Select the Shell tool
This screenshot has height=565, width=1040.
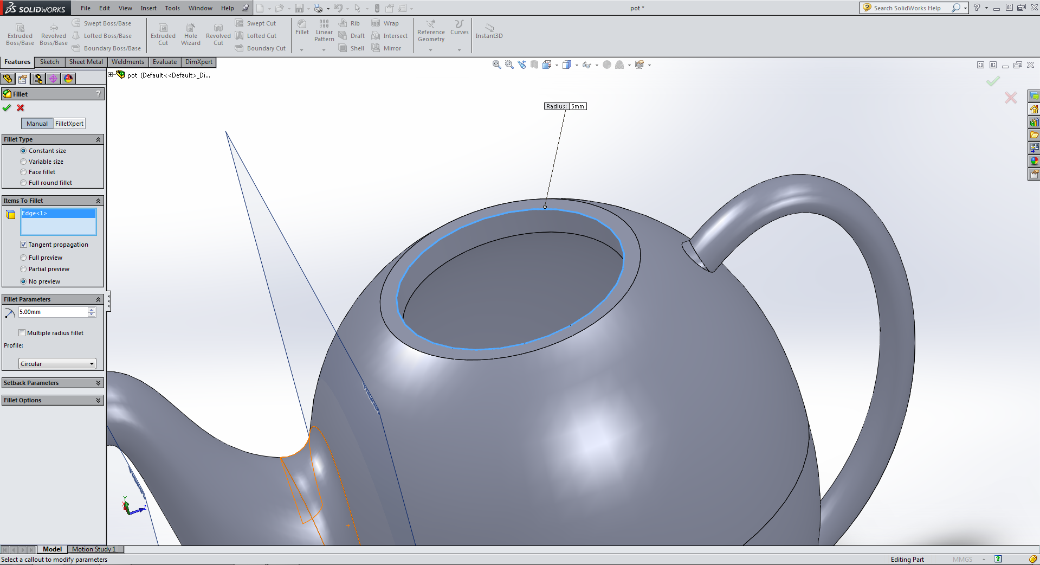[351, 48]
